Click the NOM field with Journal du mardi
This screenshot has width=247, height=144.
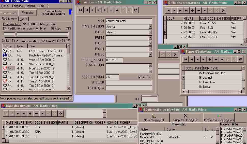point(129,21)
